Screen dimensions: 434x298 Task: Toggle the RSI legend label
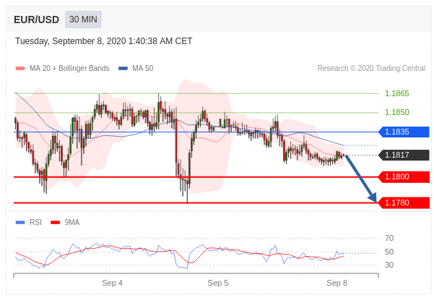point(35,222)
